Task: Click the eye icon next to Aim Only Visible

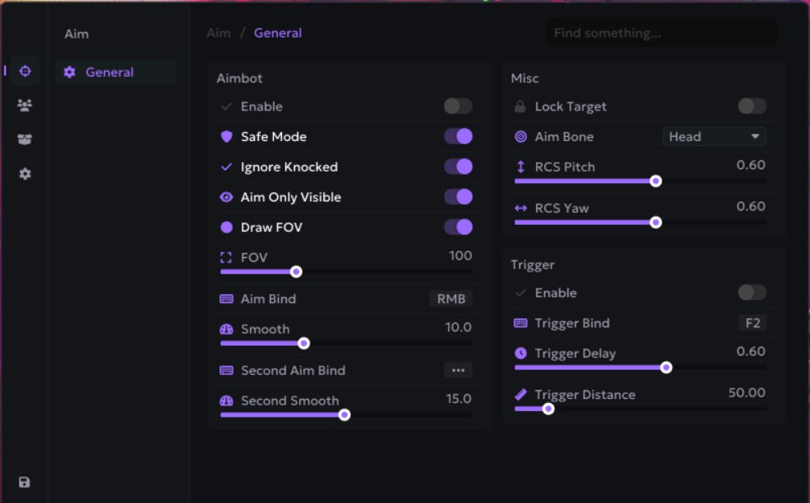Action: click(226, 197)
